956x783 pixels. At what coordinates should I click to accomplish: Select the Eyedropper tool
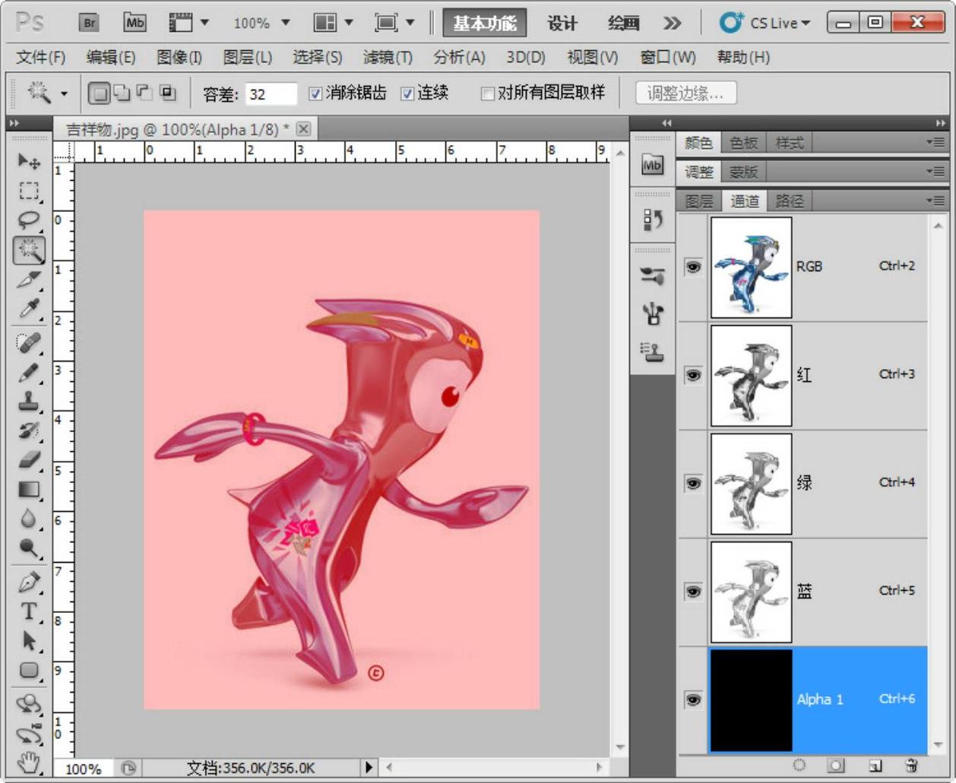(29, 309)
